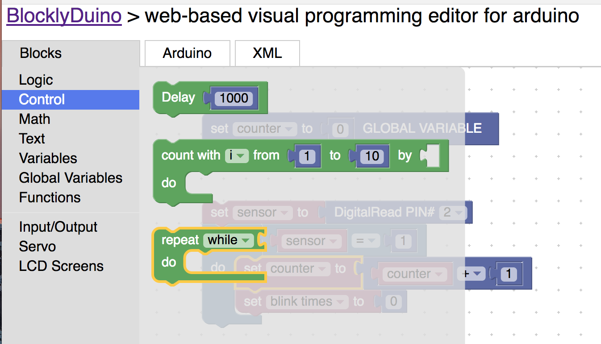The image size is (601, 344).
Task: Click the 'do' label of repeat while block
Action: click(x=169, y=262)
